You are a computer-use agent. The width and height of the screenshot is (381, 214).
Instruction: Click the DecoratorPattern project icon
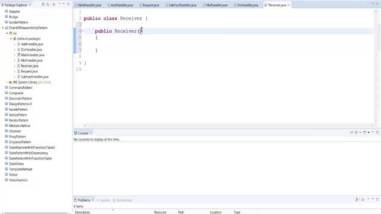pyautogui.click(x=7, y=98)
